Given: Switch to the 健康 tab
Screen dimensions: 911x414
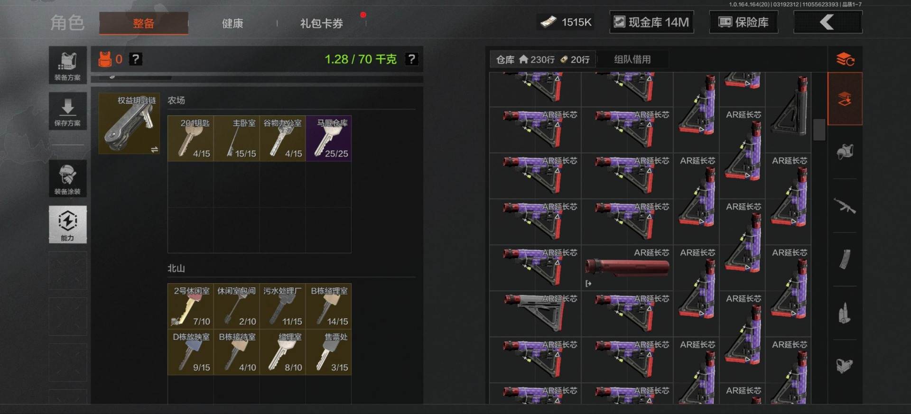Looking at the screenshot, I should [x=232, y=23].
